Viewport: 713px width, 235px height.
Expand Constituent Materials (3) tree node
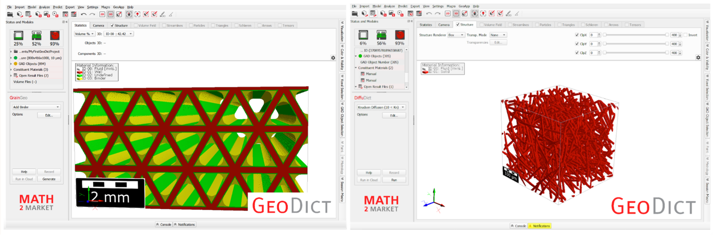(11, 69)
